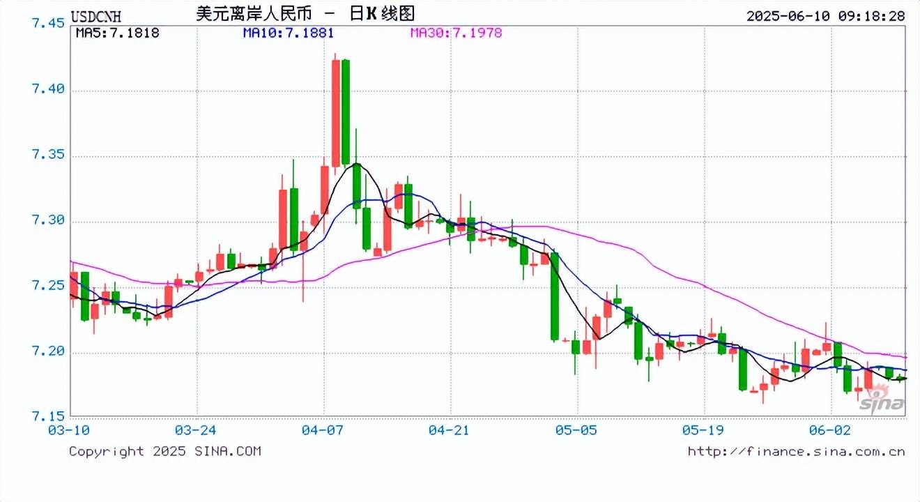Screen dimensions: 920x502
Task: Click the 04-21 date axis label
Action: [450, 430]
